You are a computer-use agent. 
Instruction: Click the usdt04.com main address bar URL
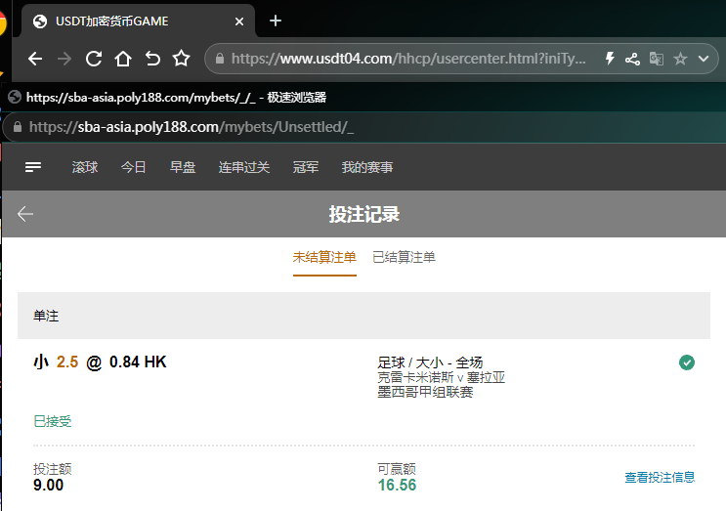(408, 59)
